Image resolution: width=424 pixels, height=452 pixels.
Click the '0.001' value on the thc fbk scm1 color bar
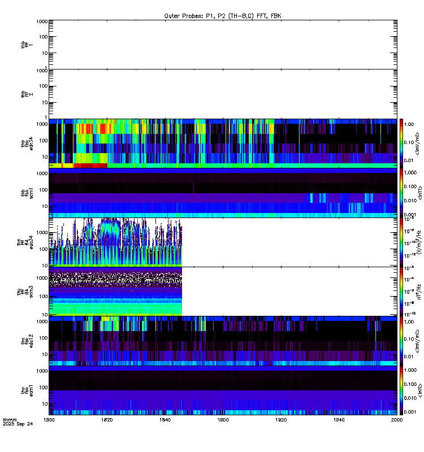coord(410,412)
